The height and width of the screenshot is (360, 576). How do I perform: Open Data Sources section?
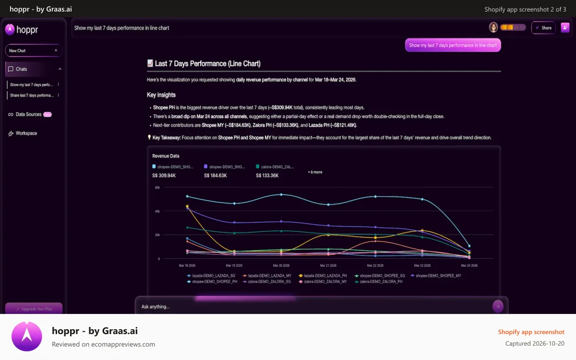click(x=30, y=114)
